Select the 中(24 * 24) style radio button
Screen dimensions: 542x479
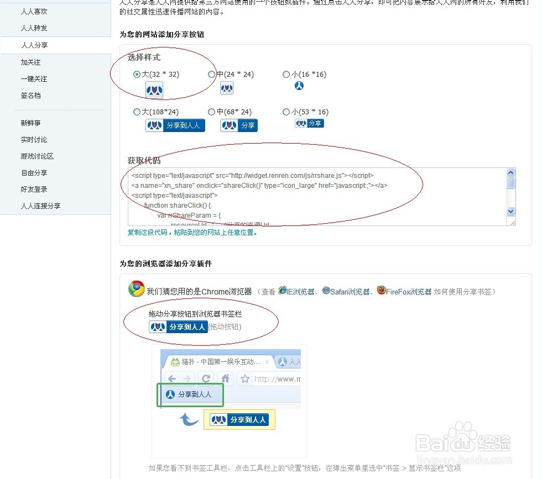point(211,74)
